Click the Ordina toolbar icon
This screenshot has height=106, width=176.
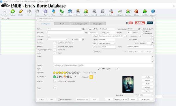[x=70, y=11]
